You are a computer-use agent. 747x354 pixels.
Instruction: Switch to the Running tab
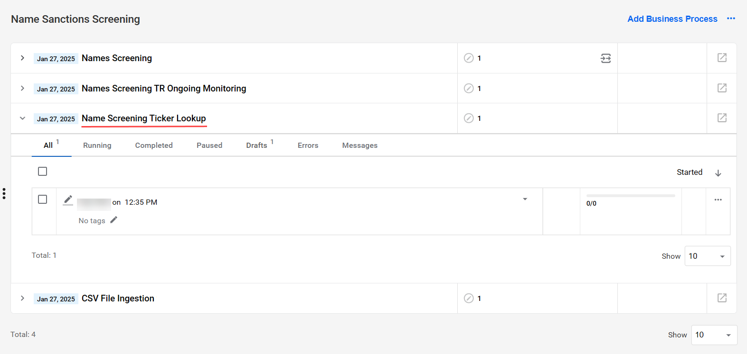click(x=97, y=145)
